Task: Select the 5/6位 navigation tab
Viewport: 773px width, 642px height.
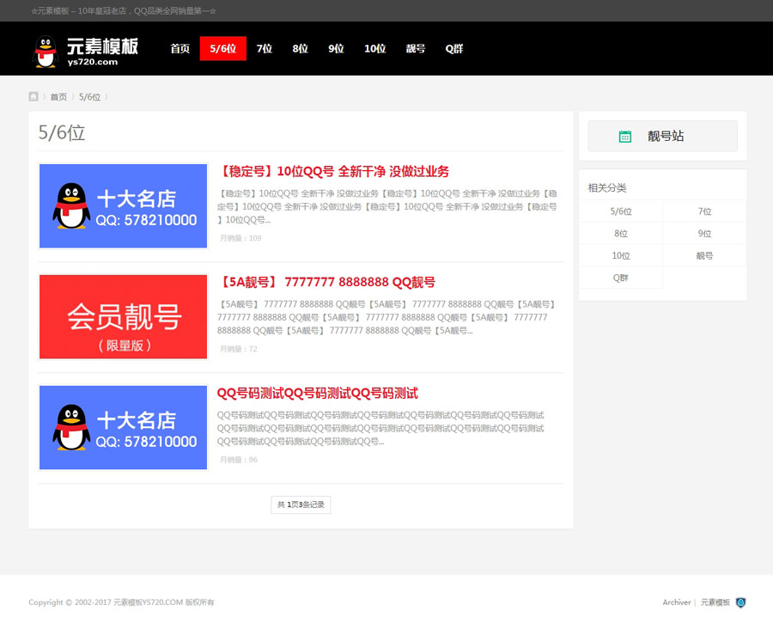Action: click(x=222, y=48)
